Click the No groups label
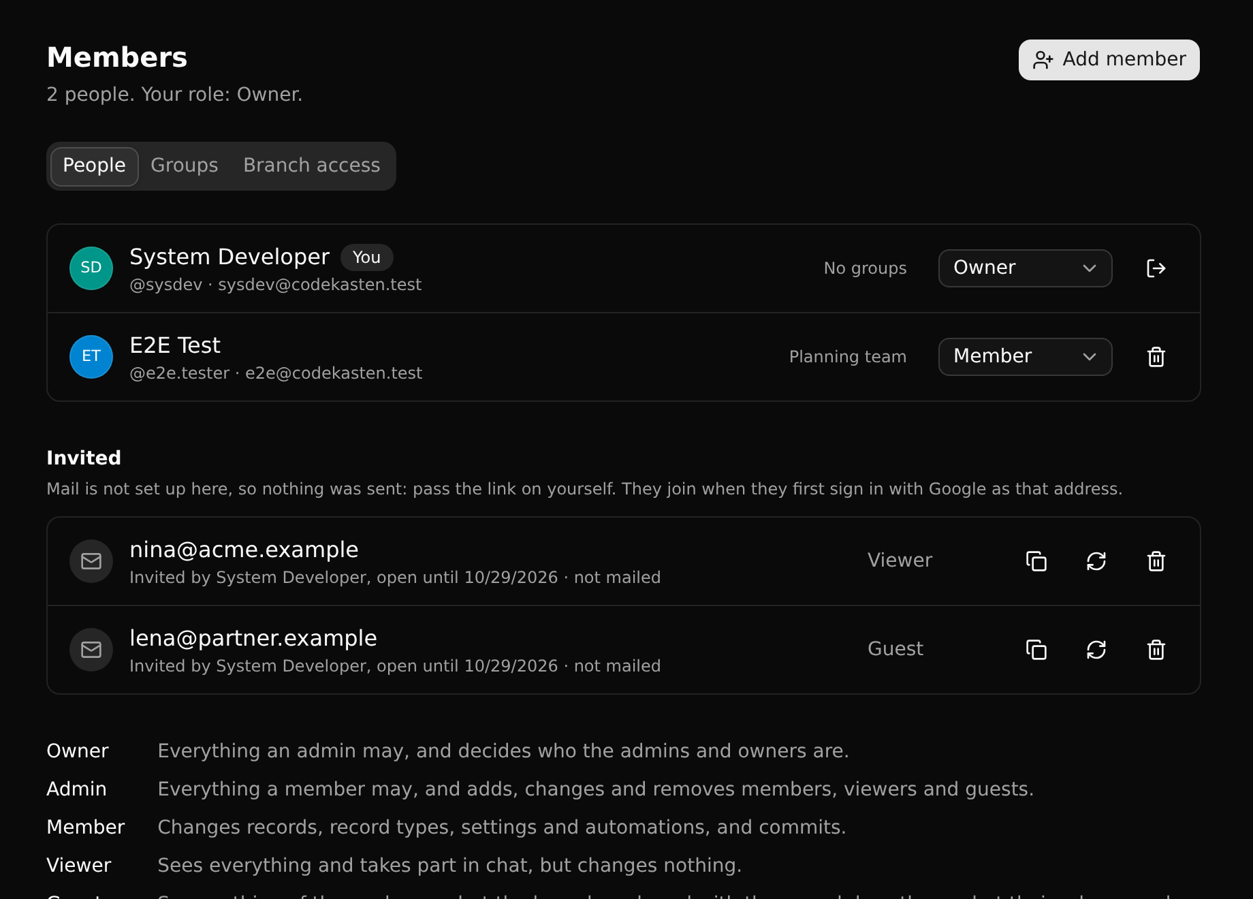This screenshot has width=1253, height=899. pyautogui.click(x=865, y=268)
